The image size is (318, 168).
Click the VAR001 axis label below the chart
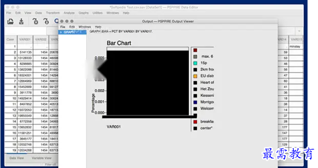114,127
